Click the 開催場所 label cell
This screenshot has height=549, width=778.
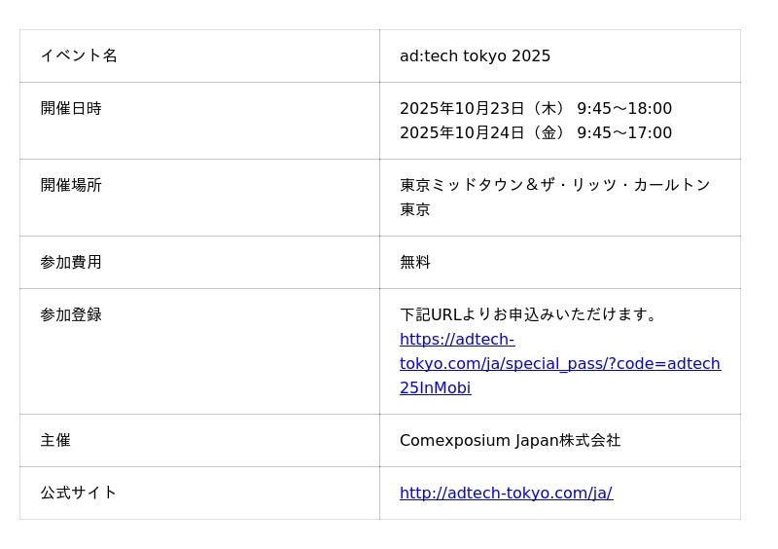[x=71, y=186]
